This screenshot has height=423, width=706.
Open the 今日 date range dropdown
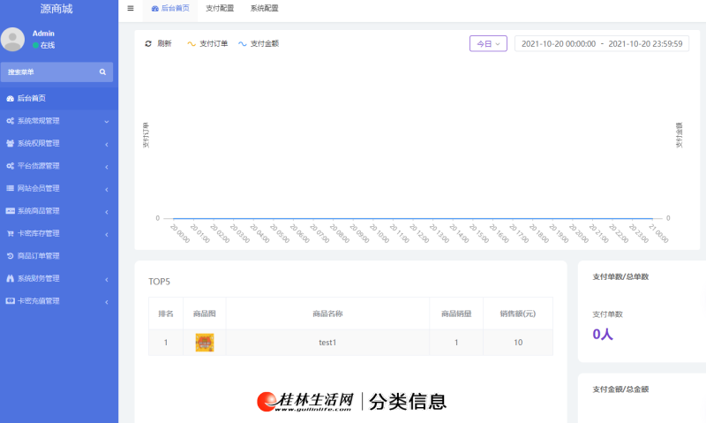click(x=488, y=43)
